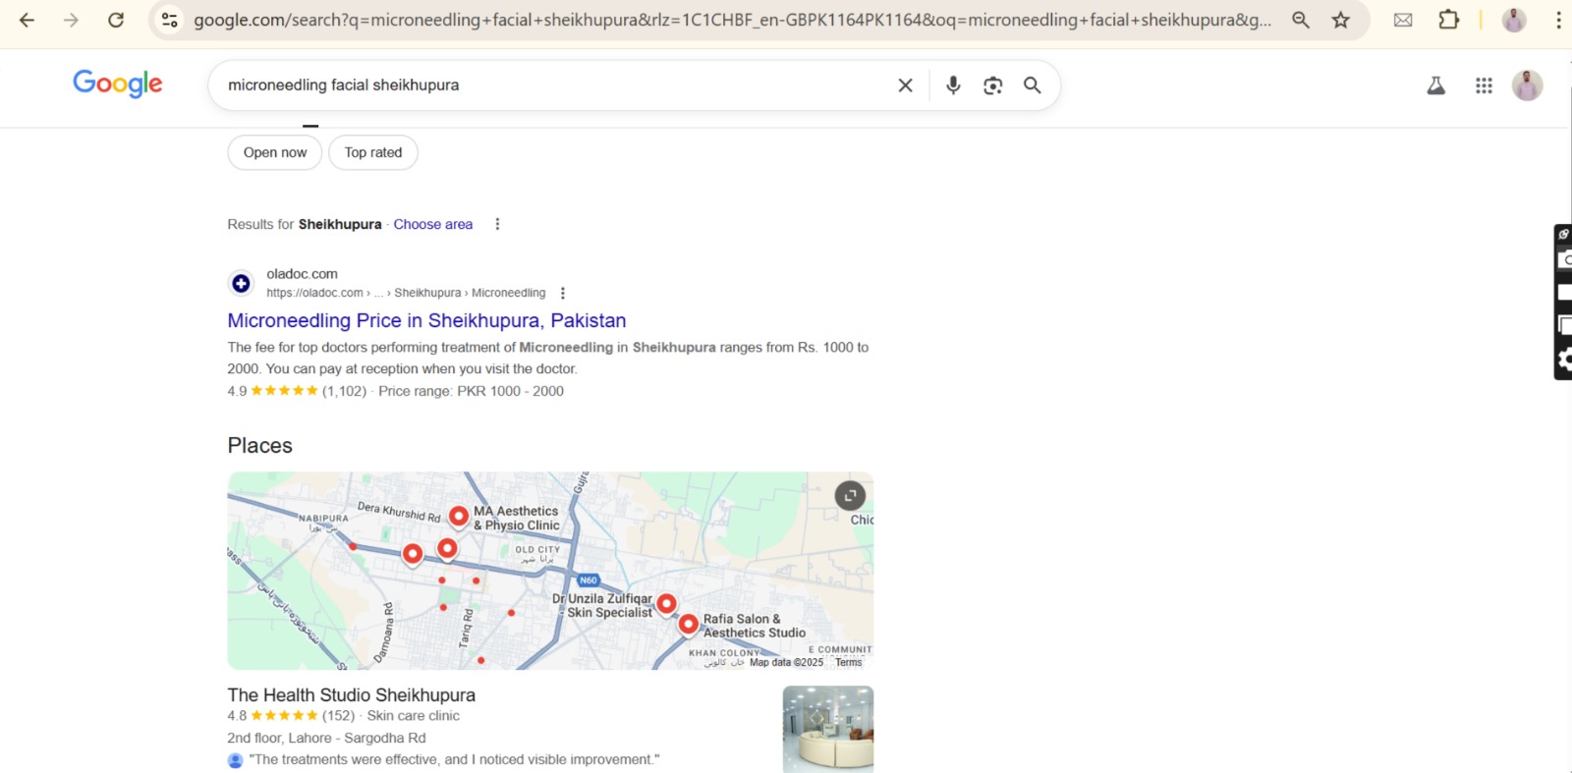
Task: Open more options next to Choose area
Action: coord(497,224)
